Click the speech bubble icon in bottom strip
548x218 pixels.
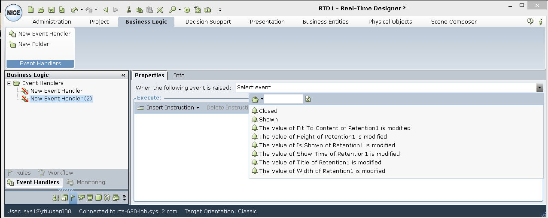[81, 198]
